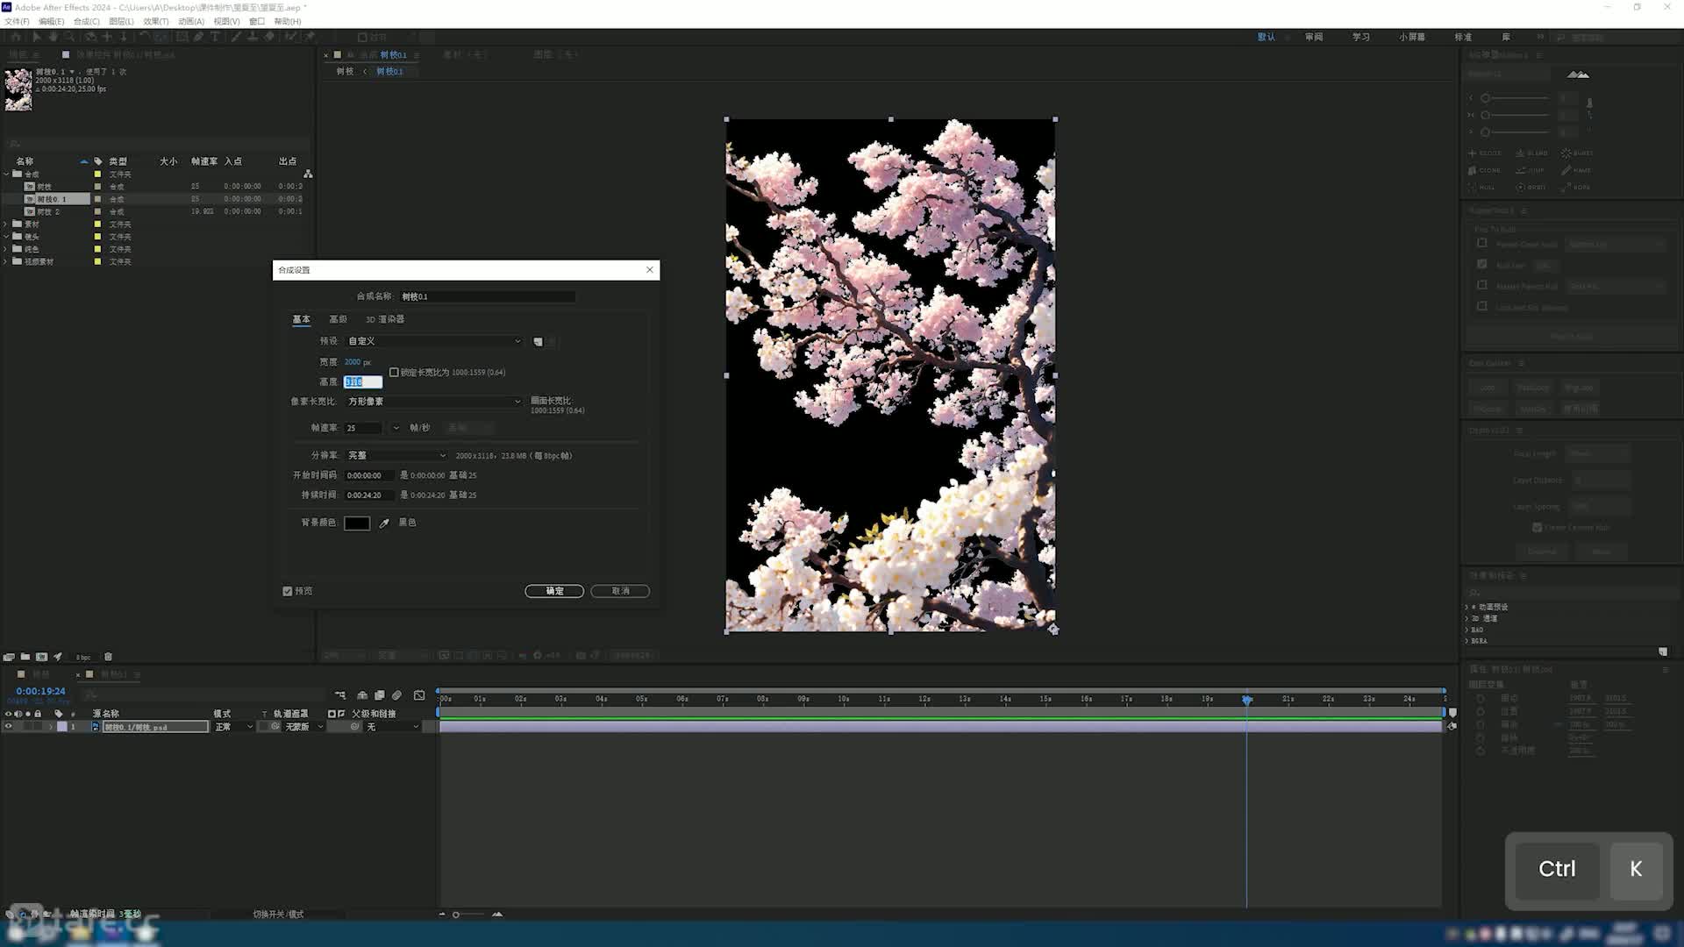Open the 效果(T) menu

tap(156, 21)
